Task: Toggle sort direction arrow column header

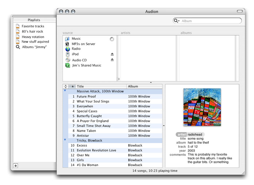Action: [72, 86]
